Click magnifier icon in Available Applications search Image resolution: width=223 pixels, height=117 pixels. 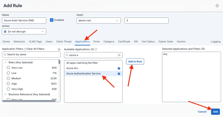[67, 55]
